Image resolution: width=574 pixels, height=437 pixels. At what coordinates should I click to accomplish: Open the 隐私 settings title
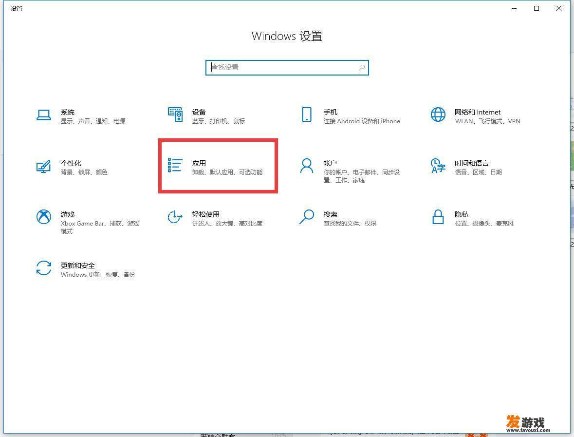coord(462,214)
